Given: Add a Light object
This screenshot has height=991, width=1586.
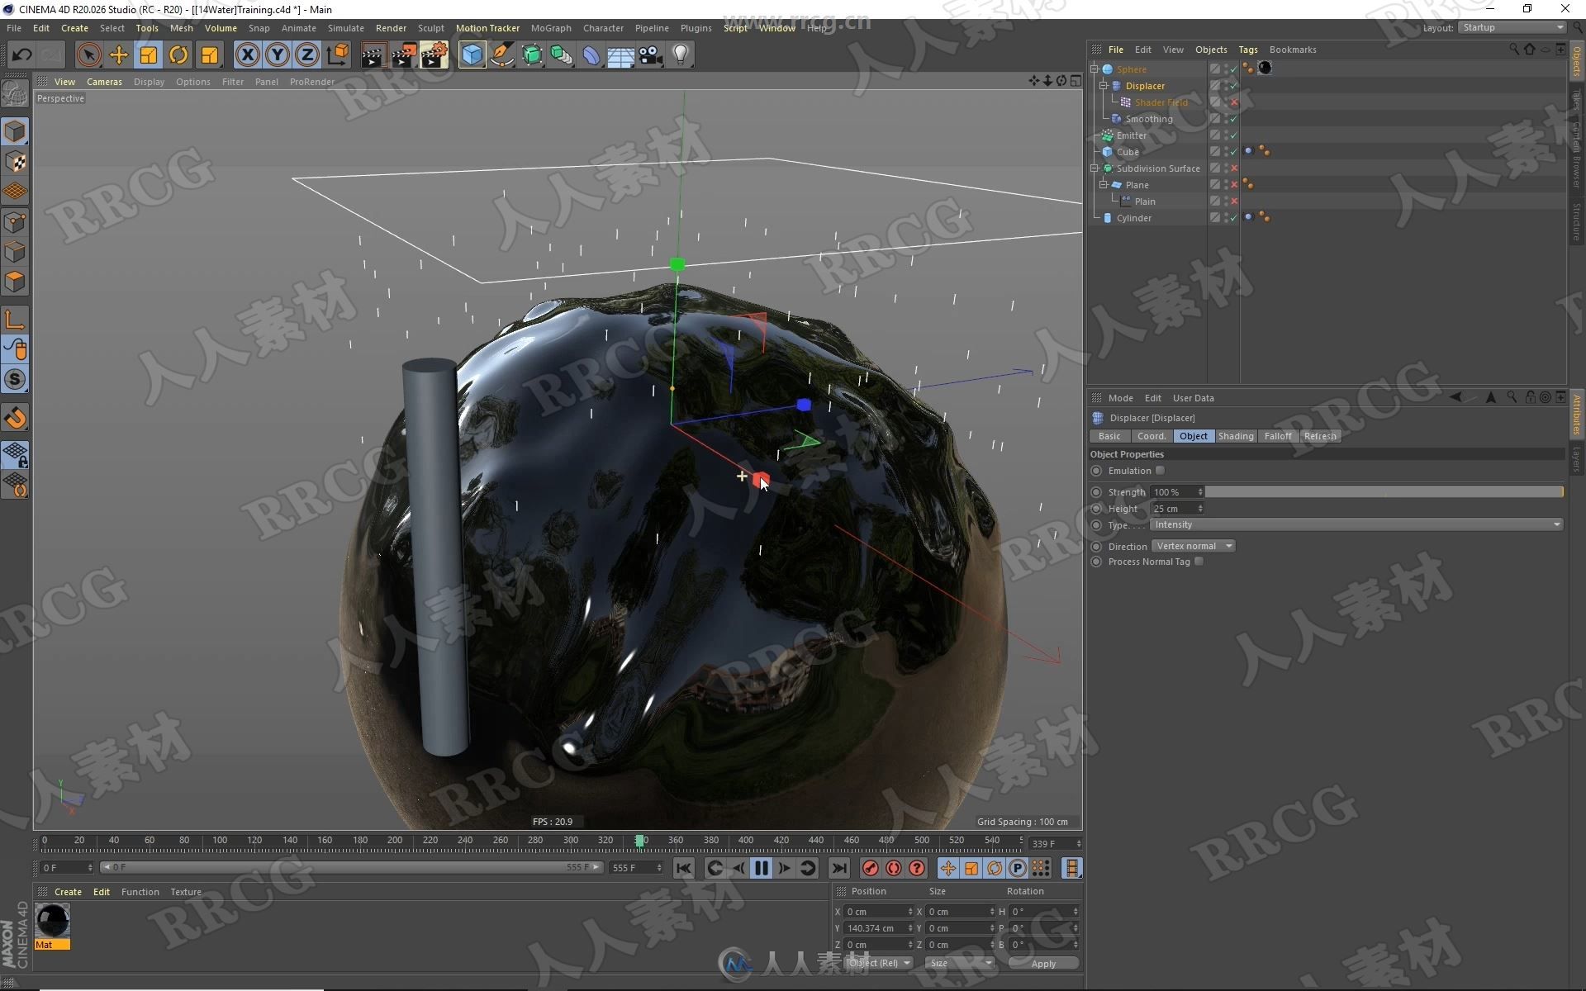Looking at the screenshot, I should tap(681, 55).
